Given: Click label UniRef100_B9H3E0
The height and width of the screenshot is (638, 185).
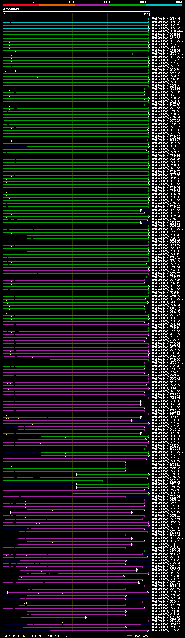Looking at the screenshot, I should pos(166,445).
